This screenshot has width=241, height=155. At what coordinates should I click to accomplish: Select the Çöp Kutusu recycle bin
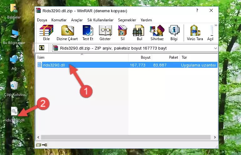click(14, 88)
